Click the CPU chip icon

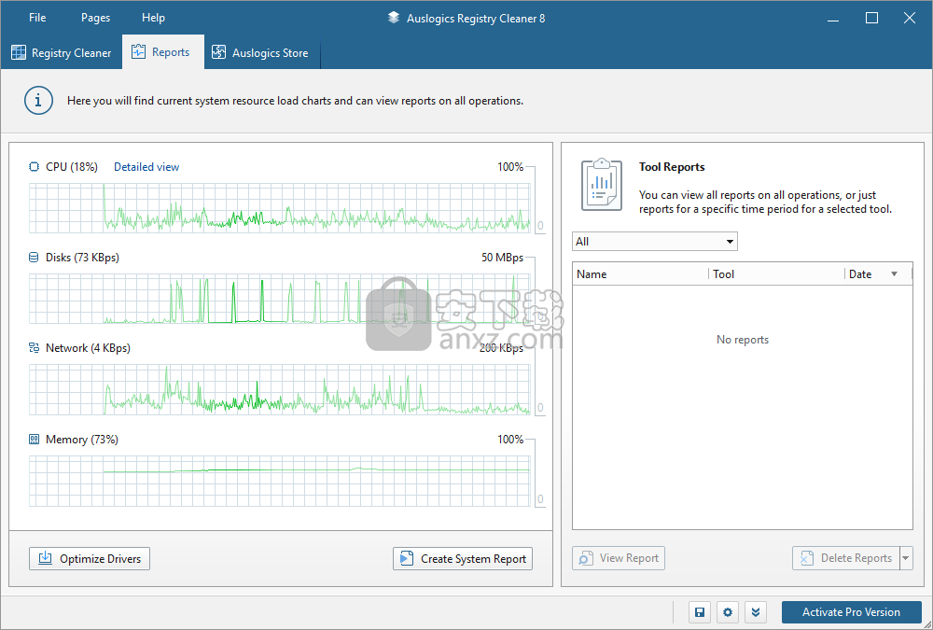(35, 167)
